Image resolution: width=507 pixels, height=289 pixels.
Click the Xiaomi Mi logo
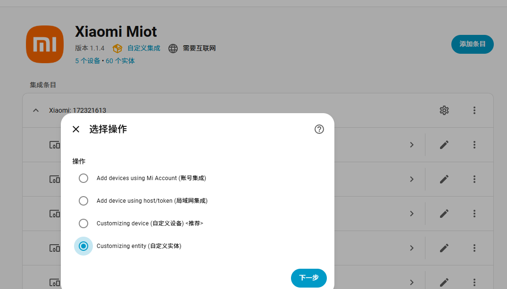coord(44,44)
